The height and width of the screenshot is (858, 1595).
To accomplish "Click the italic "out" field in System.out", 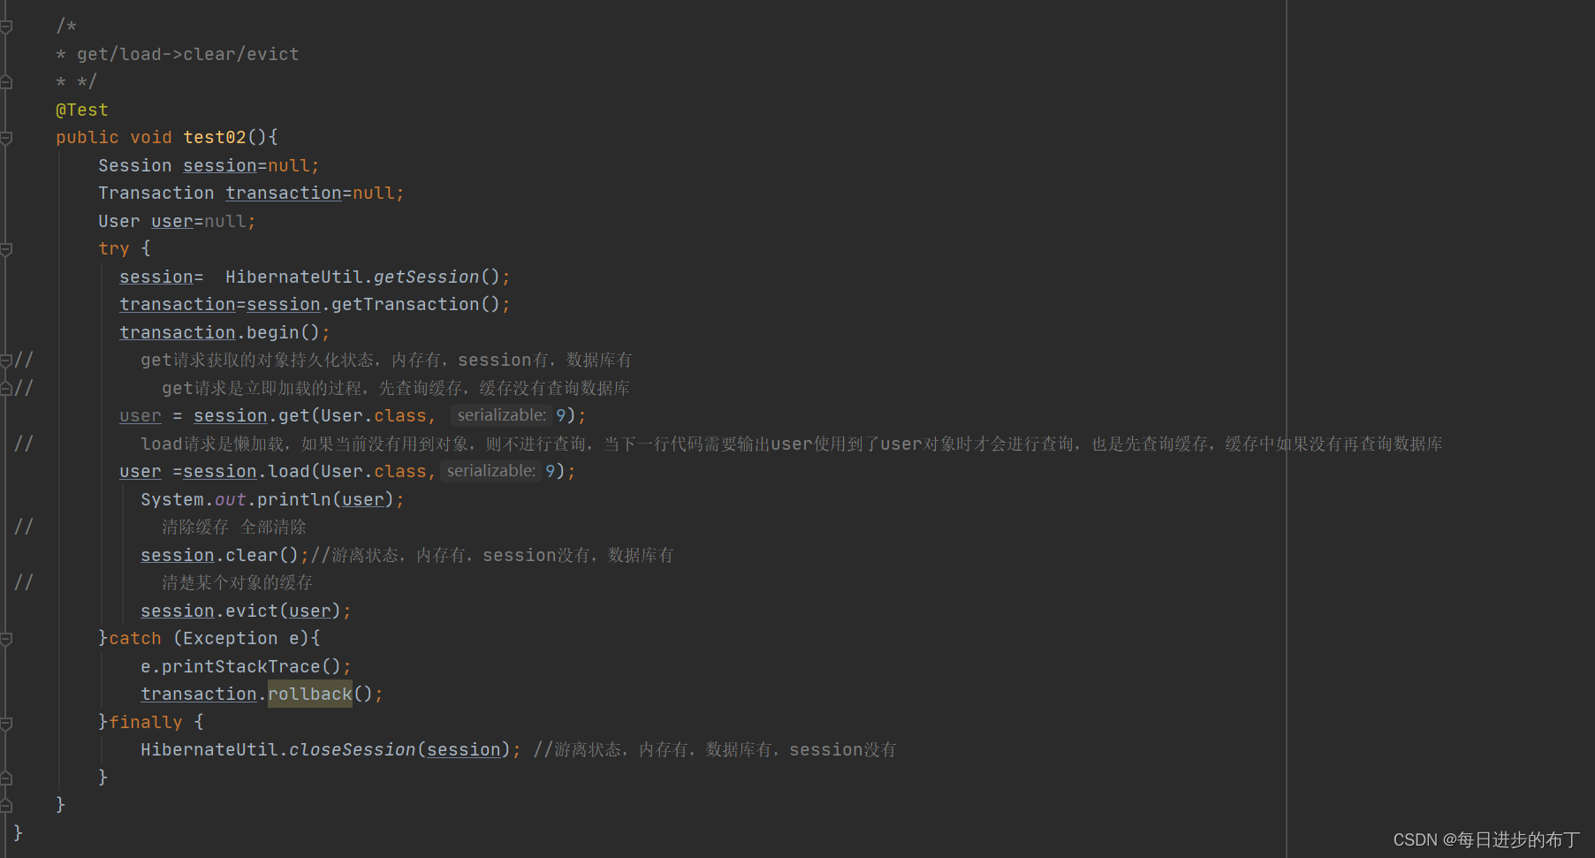I will click(x=231, y=499).
